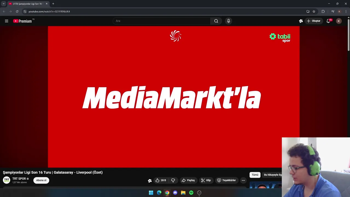Screen dimensions: 350x197
Task: Open the YouTube account avatar menu
Action: pos(339,21)
